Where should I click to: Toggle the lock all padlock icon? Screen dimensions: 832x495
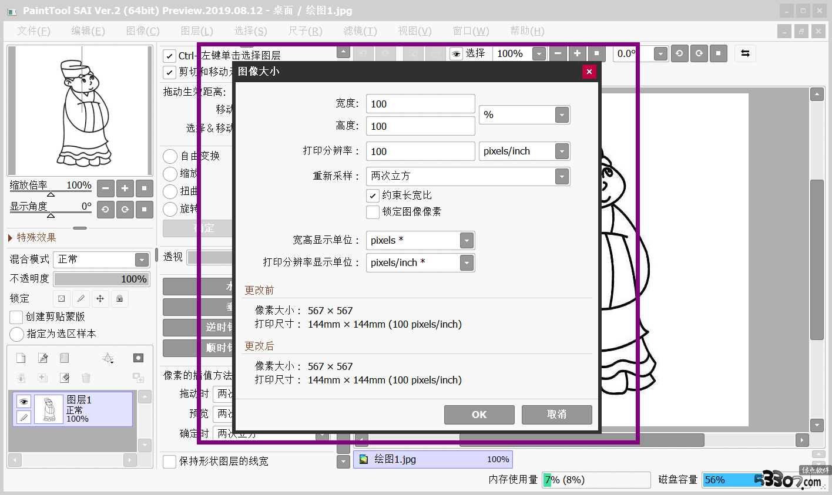pos(120,299)
